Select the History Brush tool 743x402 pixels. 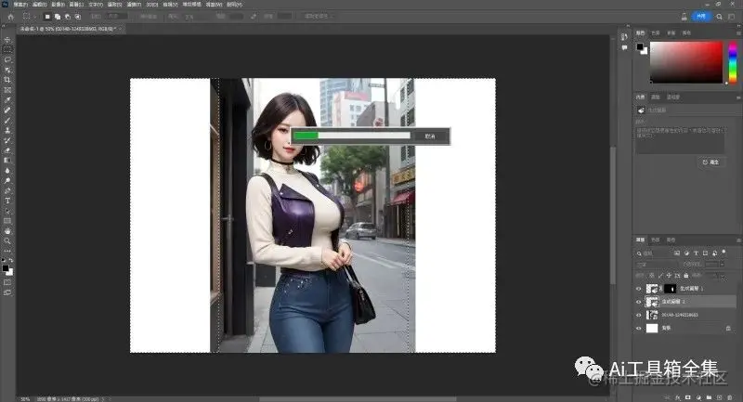(x=7, y=140)
